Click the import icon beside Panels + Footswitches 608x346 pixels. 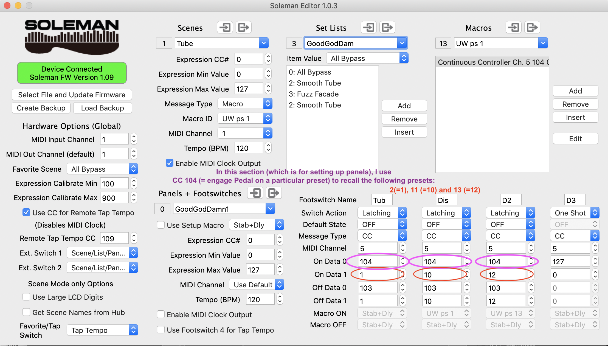255,193
